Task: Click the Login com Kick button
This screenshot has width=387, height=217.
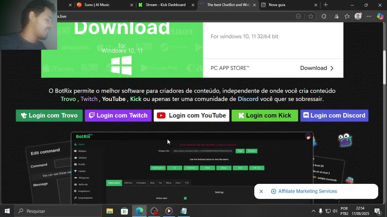Action: coord(265,115)
